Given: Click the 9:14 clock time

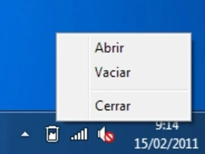Looking at the screenshot, I should click(167, 126).
